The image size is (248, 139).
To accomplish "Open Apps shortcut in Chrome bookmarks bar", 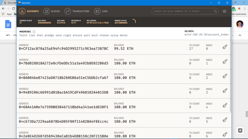I will (7, 14).
